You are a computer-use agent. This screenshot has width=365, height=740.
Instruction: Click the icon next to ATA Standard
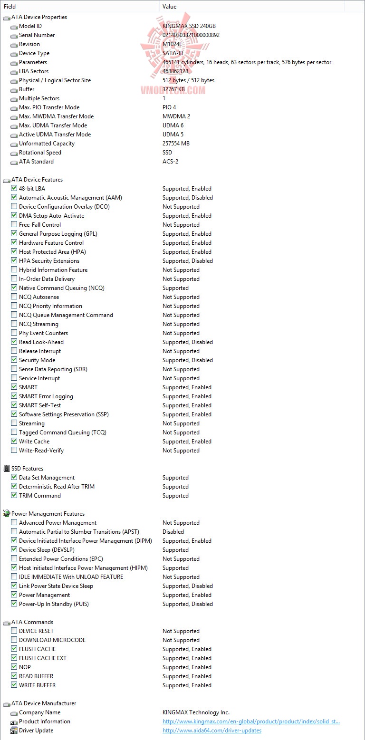(x=14, y=162)
